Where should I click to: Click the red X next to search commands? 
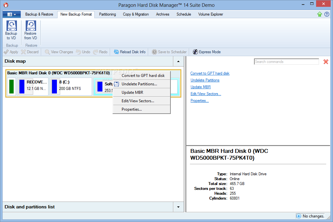coord(326,62)
